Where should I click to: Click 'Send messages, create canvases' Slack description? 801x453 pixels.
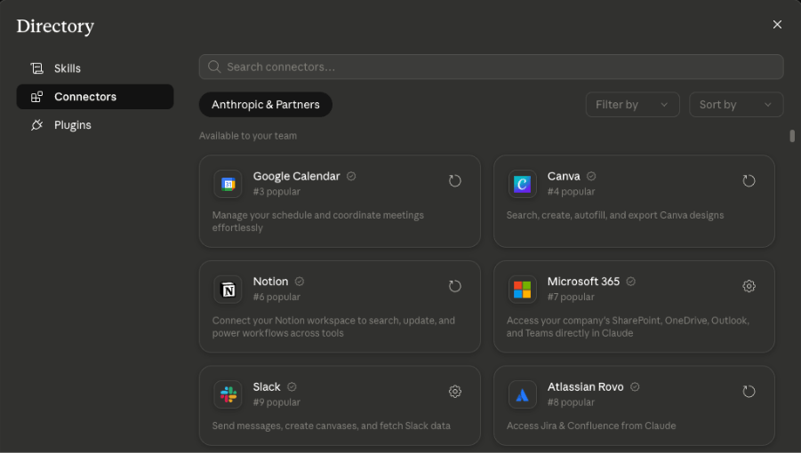[x=331, y=426]
